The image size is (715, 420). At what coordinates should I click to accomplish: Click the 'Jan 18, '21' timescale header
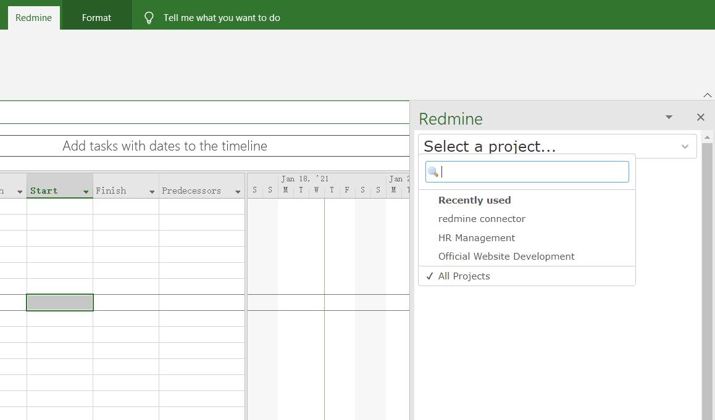click(x=304, y=179)
